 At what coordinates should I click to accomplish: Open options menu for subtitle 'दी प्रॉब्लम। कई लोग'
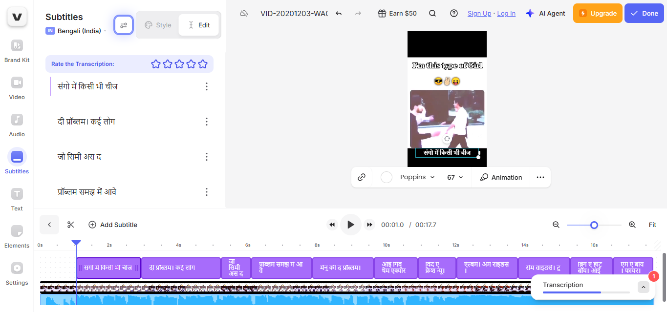pos(207,122)
